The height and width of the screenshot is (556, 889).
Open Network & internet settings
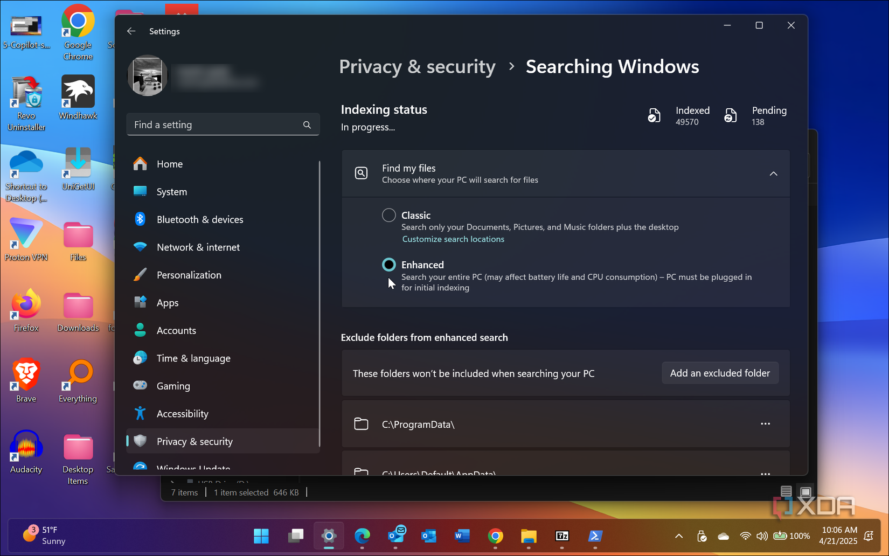[198, 247]
